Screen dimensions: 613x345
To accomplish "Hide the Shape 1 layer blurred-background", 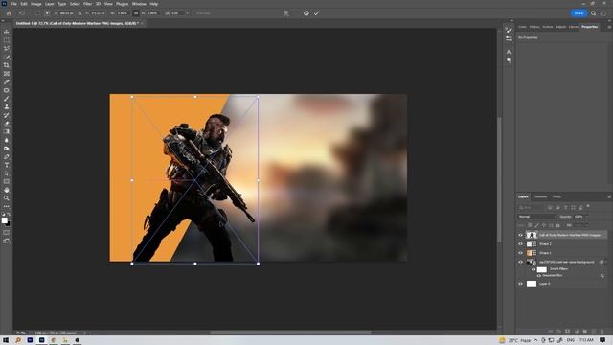I will (520, 253).
